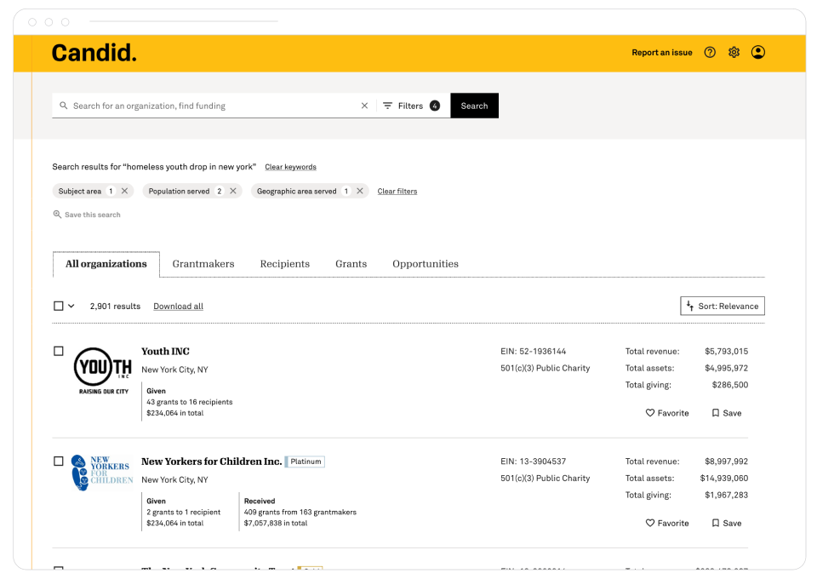Expand the select-all dropdown chevron

[71, 305]
